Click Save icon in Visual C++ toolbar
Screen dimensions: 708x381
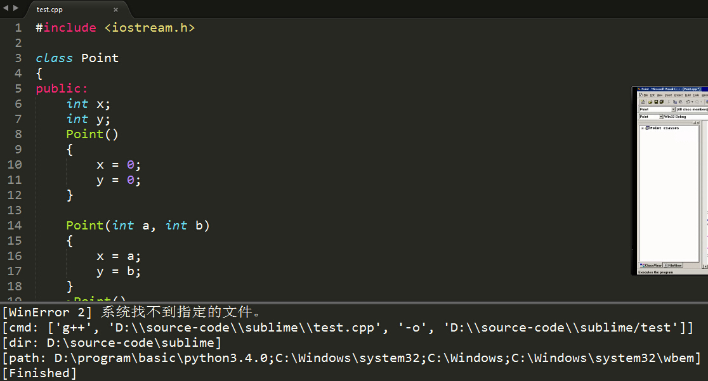pyautogui.click(x=656, y=102)
